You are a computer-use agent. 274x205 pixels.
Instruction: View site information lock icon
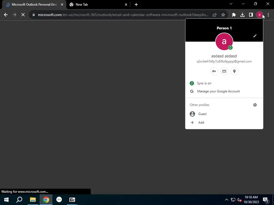(34, 15)
